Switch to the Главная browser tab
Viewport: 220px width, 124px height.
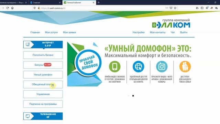click(45, 2)
